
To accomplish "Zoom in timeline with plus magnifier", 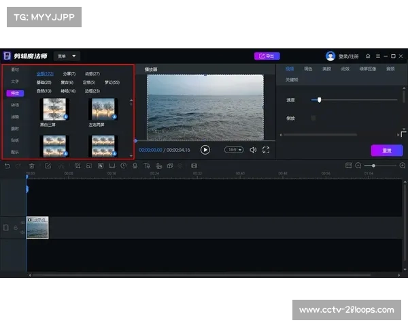I will pyautogui.click(x=402, y=166).
